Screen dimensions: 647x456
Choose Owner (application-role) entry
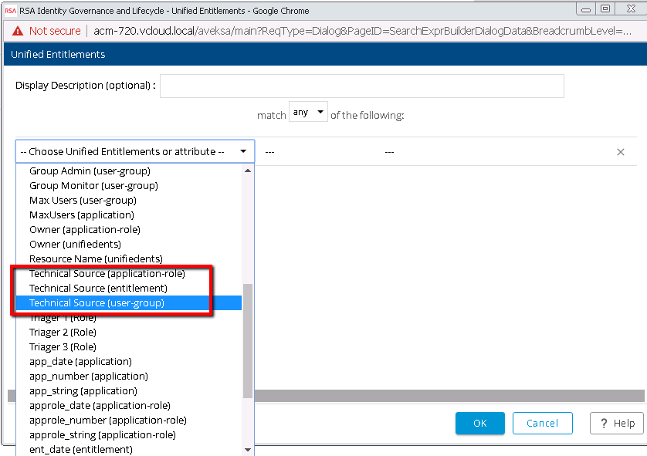point(85,230)
